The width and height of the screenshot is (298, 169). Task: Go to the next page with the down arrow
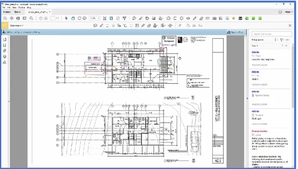[46, 18]
